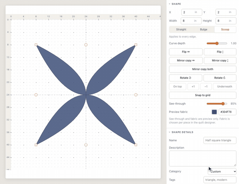Click the Mirror copy both button
This screenshot has height=184, width=239.
point(202,69)
